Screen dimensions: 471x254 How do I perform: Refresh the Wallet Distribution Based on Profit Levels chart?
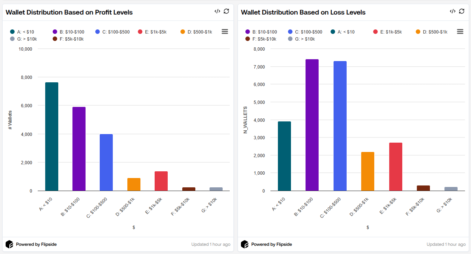(226, 11)
